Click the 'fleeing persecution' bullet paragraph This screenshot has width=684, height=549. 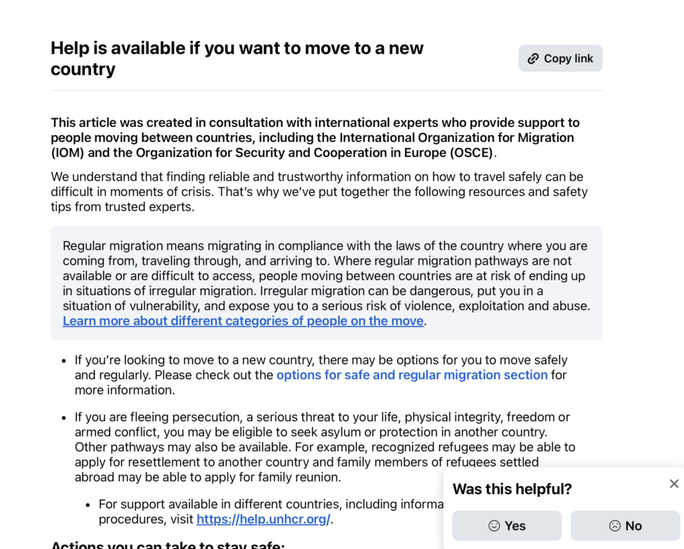pos(325,447)
